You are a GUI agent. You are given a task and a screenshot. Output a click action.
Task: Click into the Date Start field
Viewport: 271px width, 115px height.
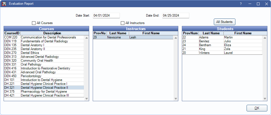[x=106, y=15]
